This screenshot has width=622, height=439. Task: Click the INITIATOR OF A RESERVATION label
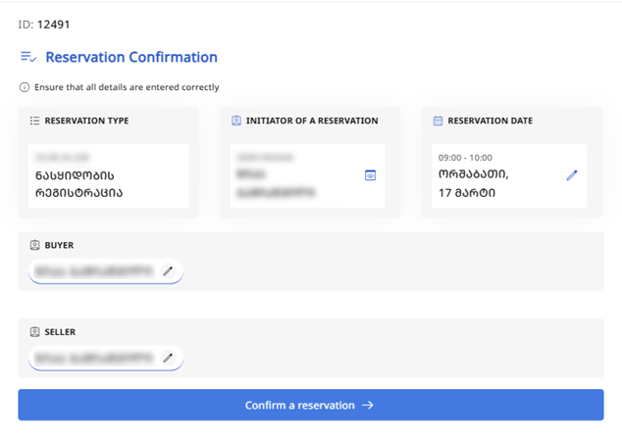pyautogui.click(x=312, y=121)
